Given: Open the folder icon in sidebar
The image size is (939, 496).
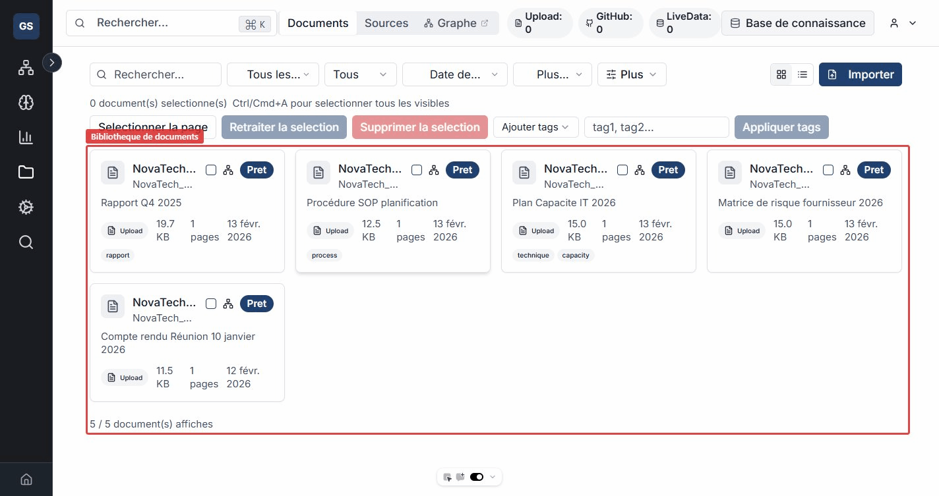Looking at the screenshot, I should point(26,172).
